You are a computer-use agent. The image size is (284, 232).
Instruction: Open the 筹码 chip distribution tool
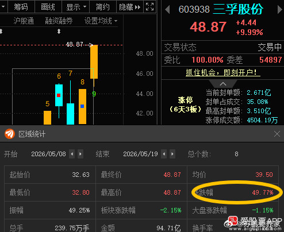21,7
